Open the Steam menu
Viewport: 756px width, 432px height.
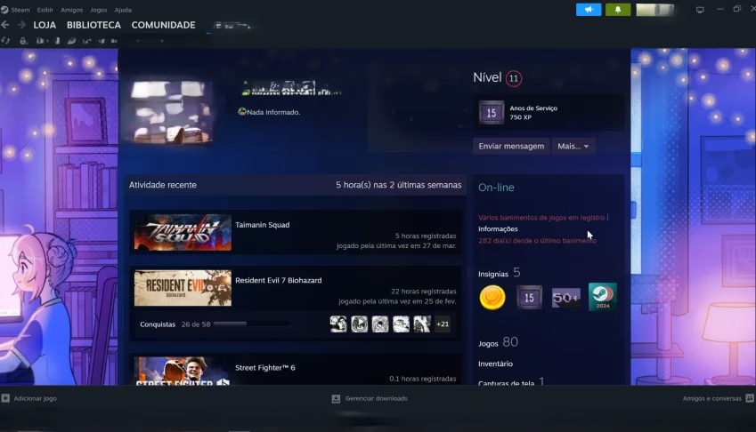(x=20, y=10)
